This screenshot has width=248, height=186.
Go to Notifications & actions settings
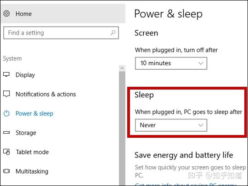[x=46, y=94]
